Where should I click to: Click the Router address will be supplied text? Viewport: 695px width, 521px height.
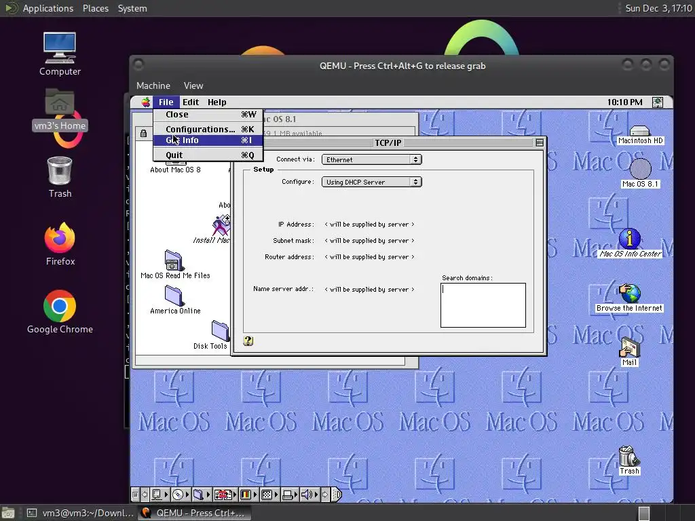[x=369, y=257]
